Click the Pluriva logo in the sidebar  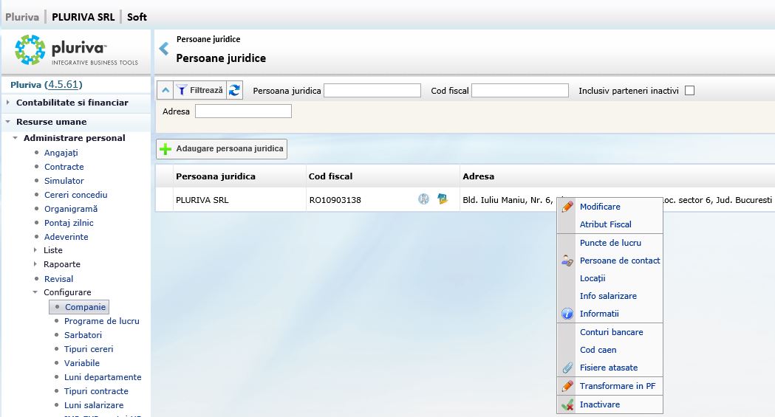(x=76, y=50)
